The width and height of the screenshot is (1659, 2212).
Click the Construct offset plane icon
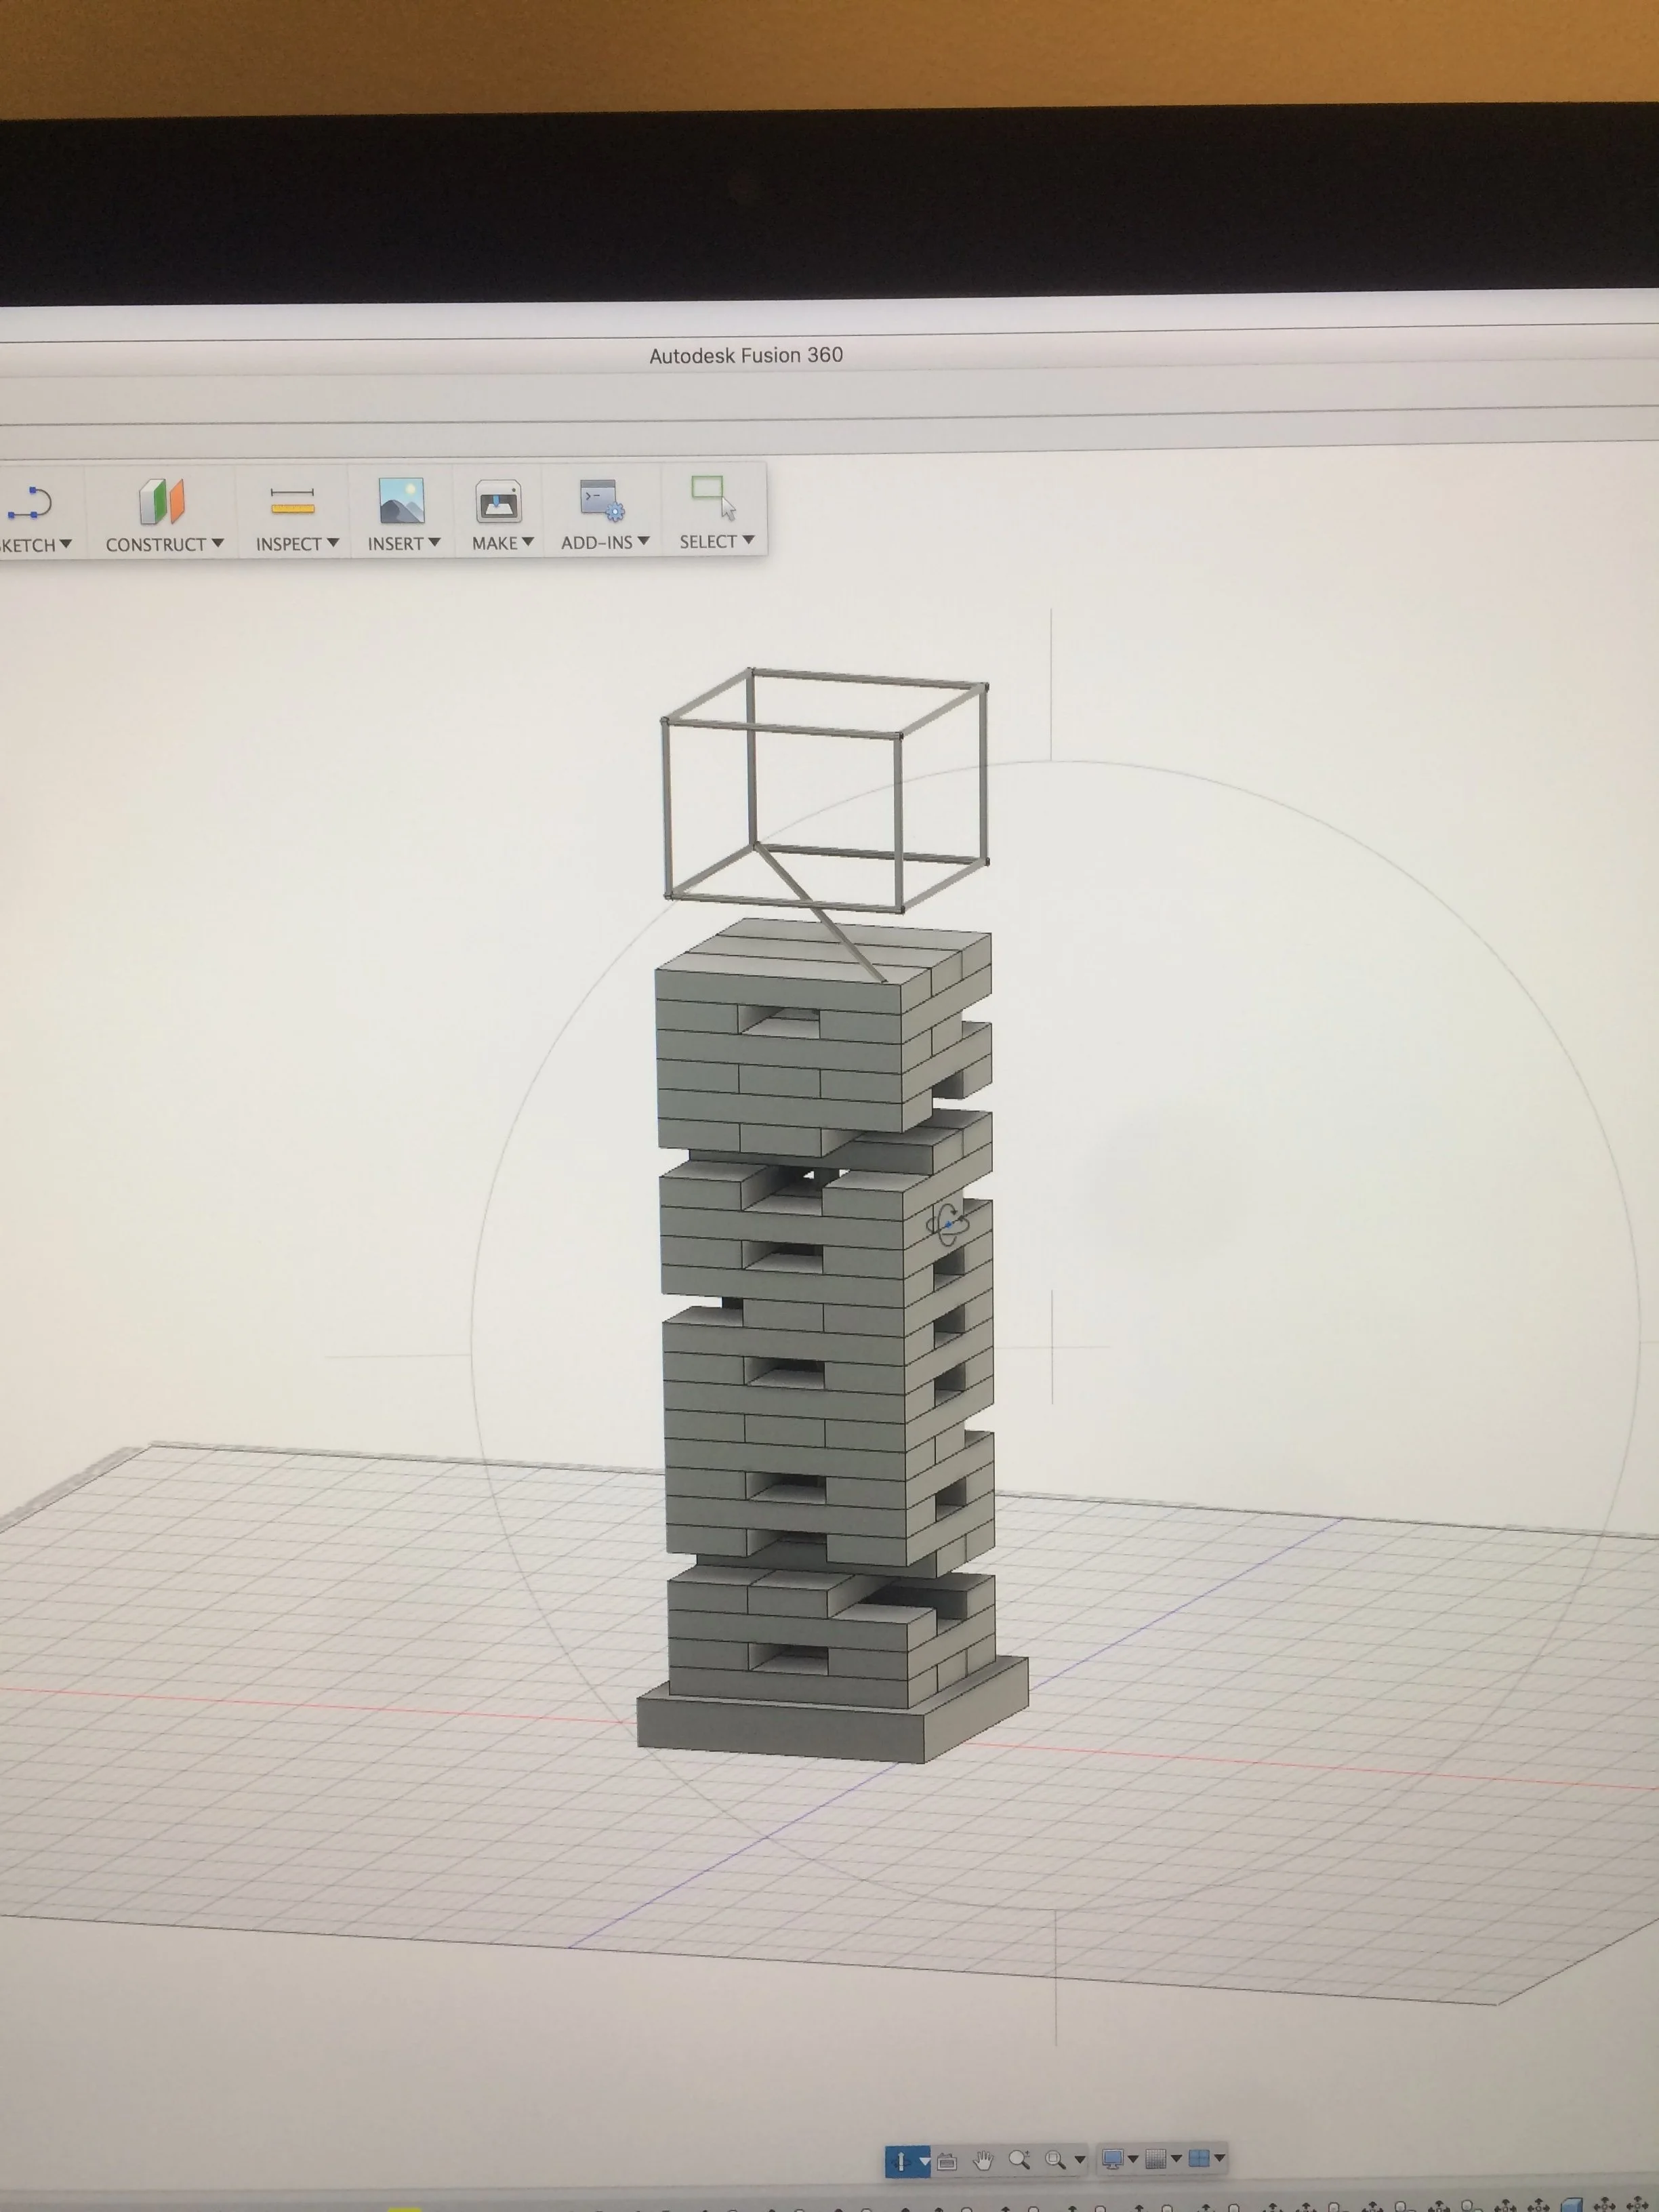[x=162, y=501]
